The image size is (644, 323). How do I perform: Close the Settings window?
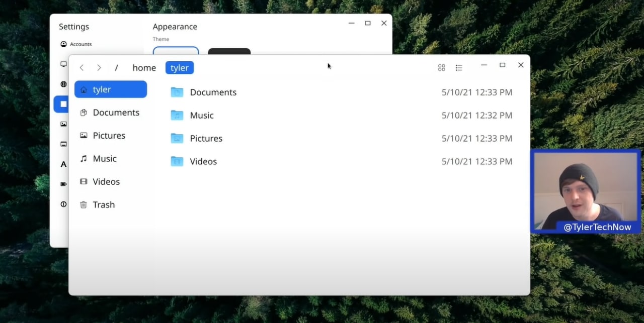tap(384, 23)
